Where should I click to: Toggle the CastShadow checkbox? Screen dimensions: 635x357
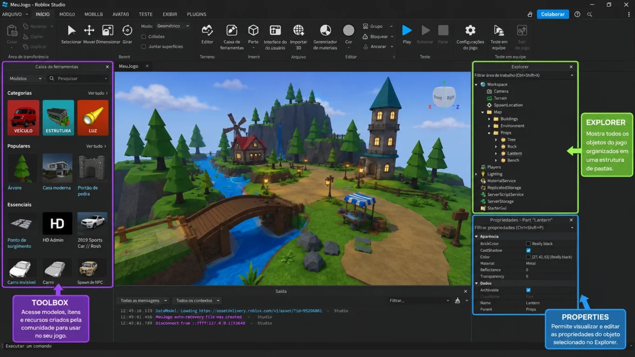pyautogui.click(x=528, y=251)
